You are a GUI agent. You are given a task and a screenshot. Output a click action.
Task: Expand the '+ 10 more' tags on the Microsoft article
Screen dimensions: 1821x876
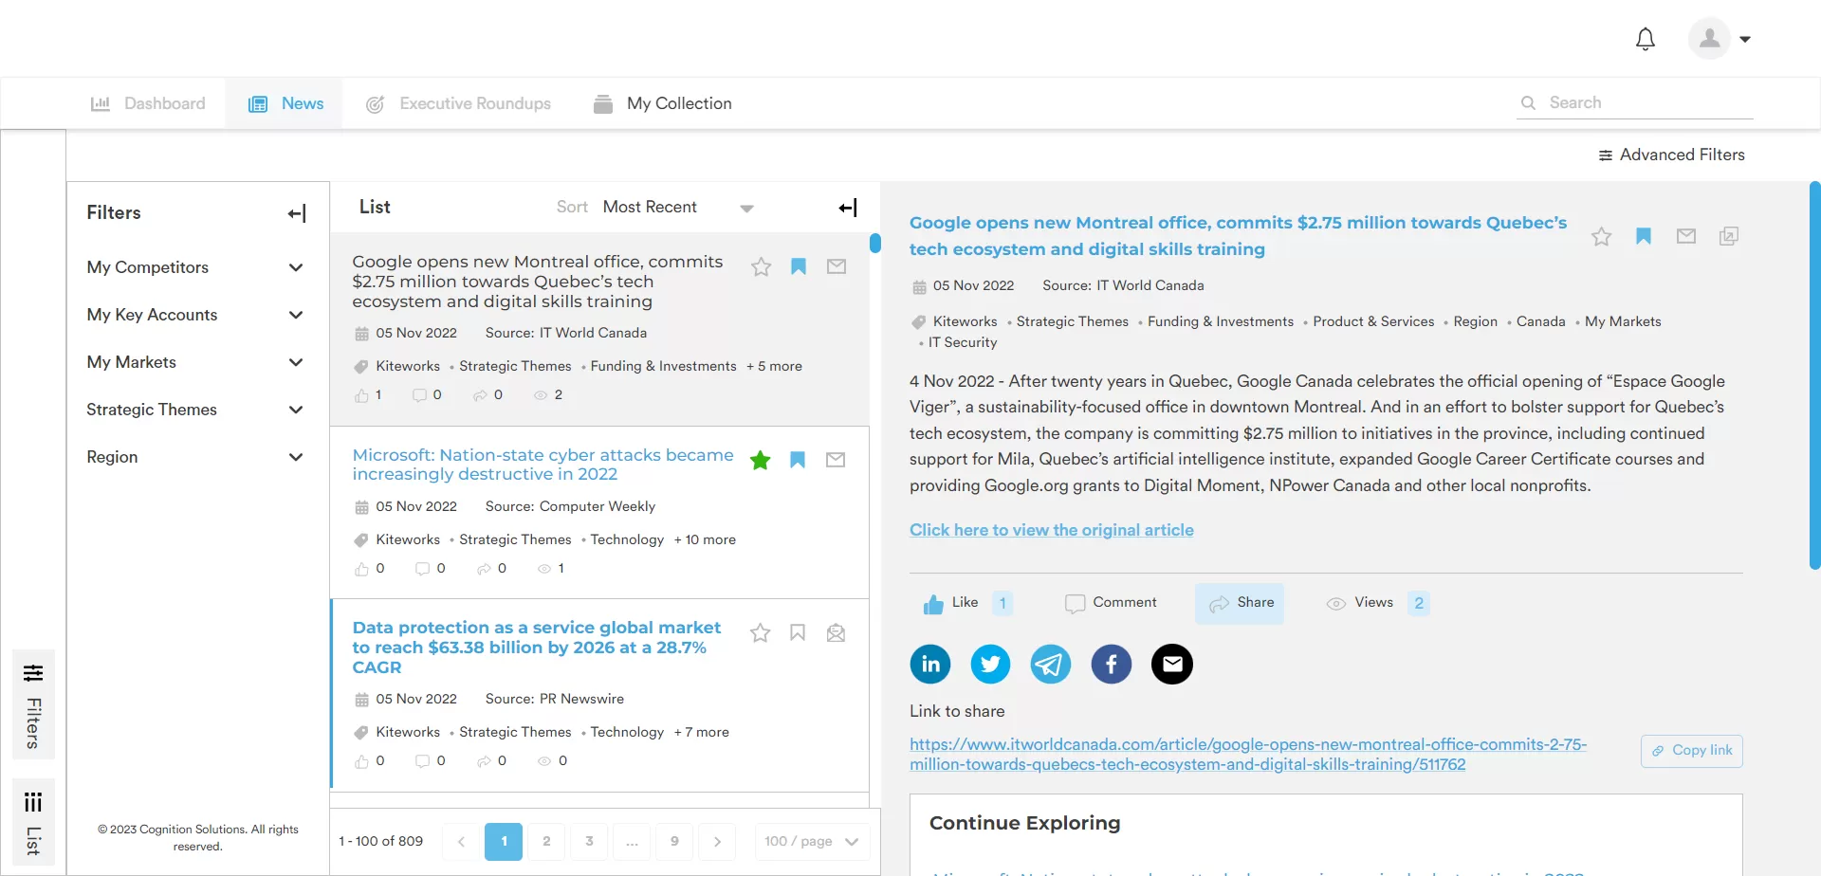tap(705, 539)
